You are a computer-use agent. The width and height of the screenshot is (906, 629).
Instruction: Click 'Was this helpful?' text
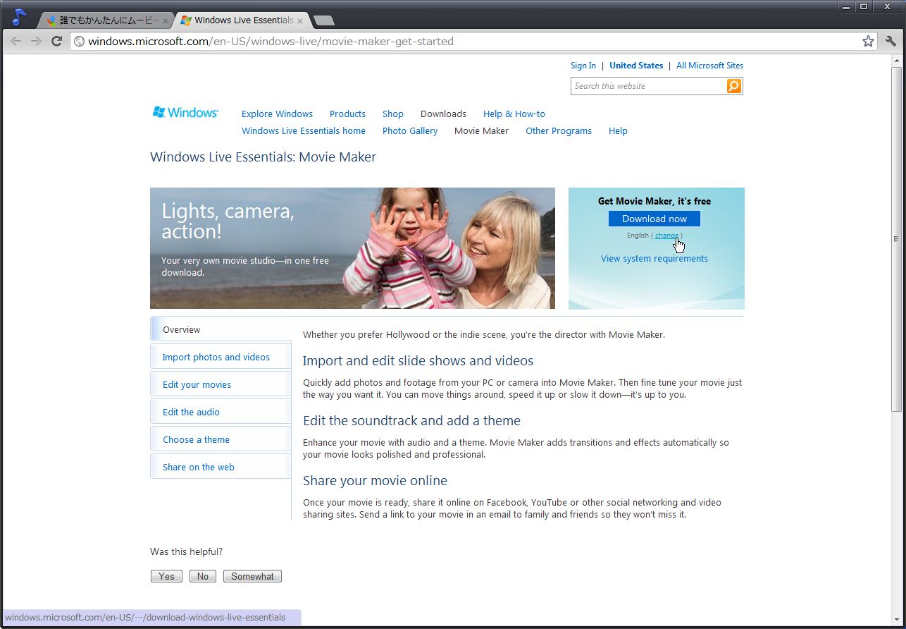tap(186, 551)
